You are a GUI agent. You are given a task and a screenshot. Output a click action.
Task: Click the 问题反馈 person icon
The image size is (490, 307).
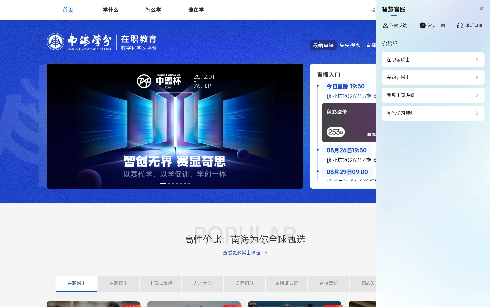click(x=385, y=25)
